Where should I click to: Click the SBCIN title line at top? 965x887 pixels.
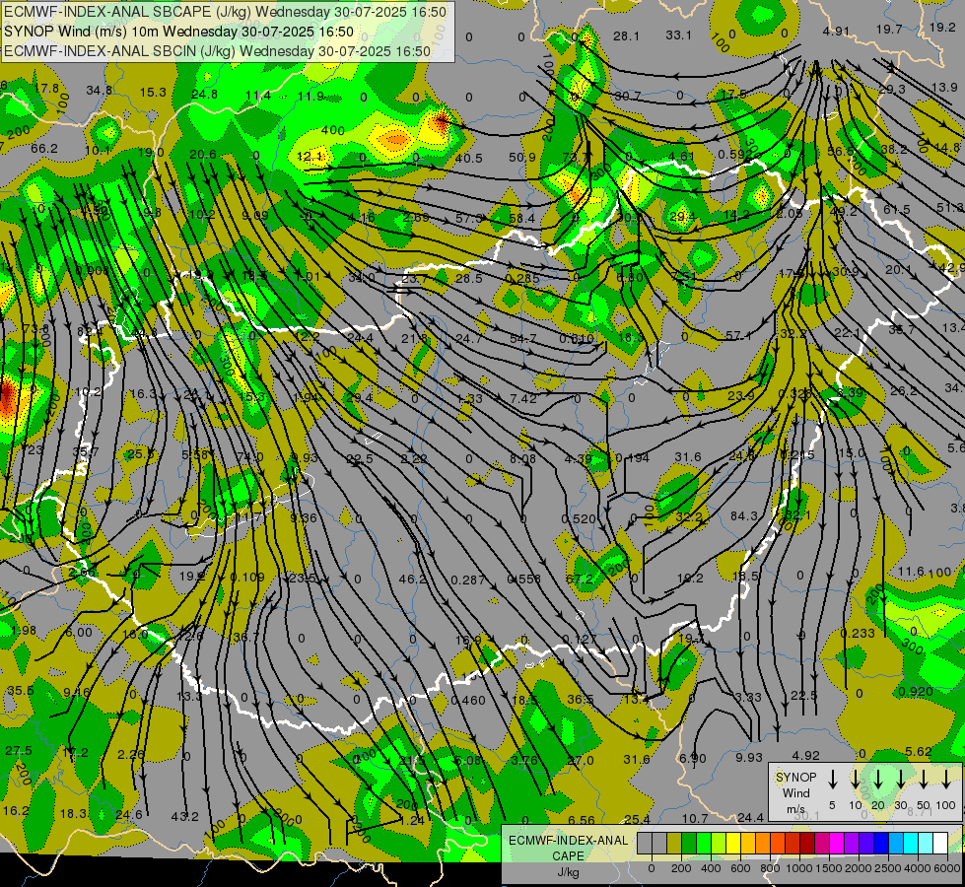[217, 51]
